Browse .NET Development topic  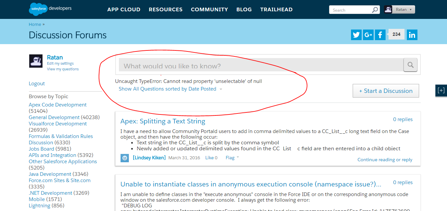coord(50,193)
